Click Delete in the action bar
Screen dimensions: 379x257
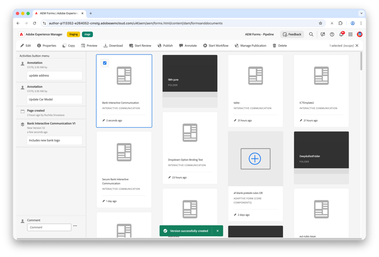click(280, 45)
